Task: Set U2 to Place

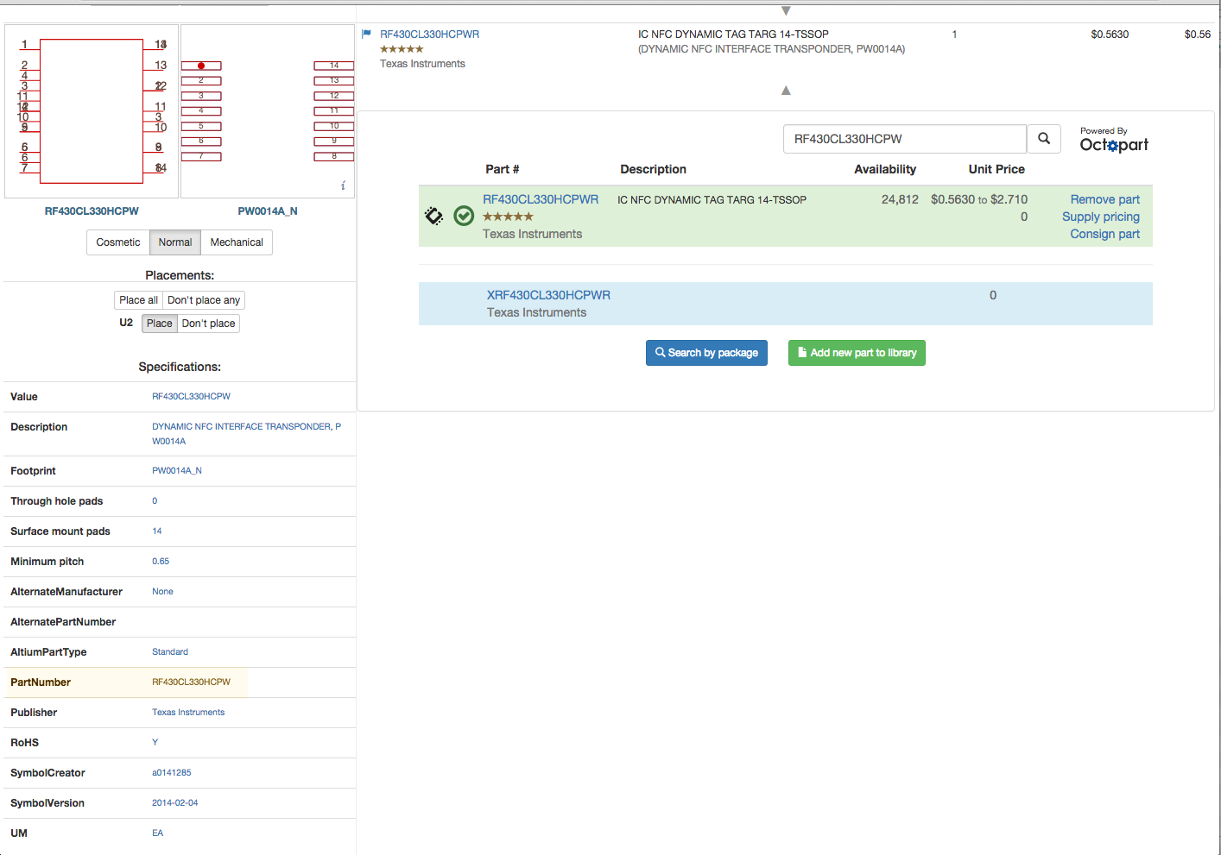Action: [160, 324]
